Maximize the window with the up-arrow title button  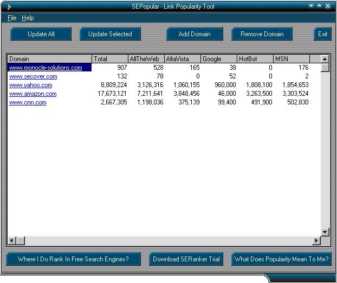click(319, 6)
